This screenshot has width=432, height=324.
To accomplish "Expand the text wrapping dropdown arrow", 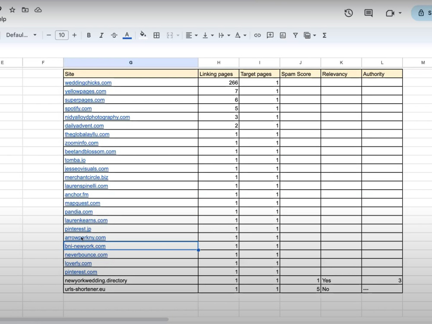I will [229, 35].
